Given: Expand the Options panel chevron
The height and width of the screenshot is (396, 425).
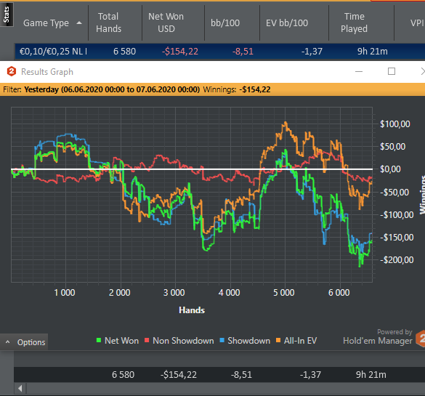Looking at the screenshot, I should point(7,342).
